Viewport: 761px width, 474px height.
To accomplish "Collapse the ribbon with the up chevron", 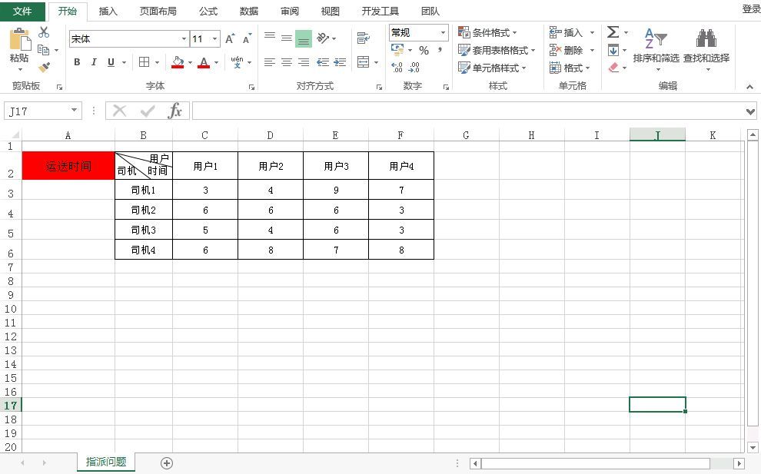I will coord(749,87).
